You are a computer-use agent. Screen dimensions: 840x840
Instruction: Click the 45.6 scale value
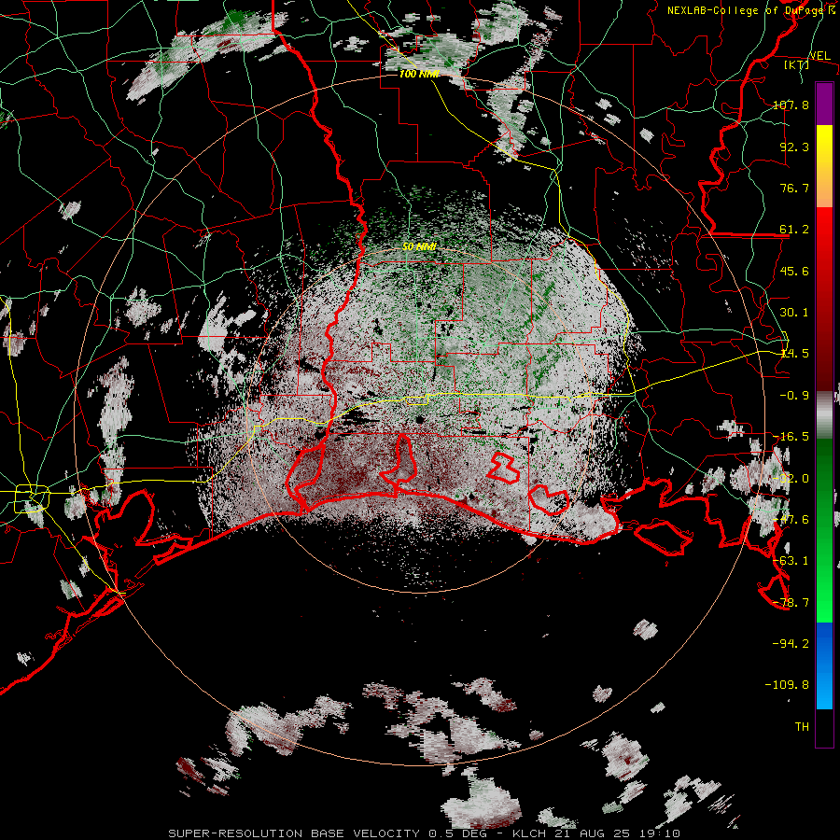tap(794, 271)
